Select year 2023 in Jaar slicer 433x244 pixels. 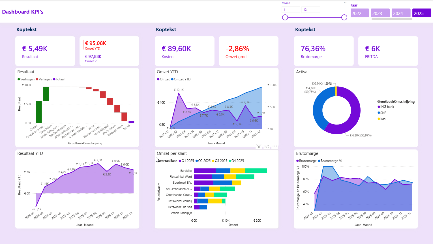[380, 13]
